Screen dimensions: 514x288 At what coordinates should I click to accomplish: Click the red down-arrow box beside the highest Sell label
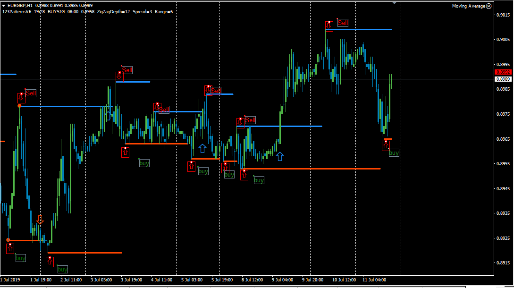329,26
